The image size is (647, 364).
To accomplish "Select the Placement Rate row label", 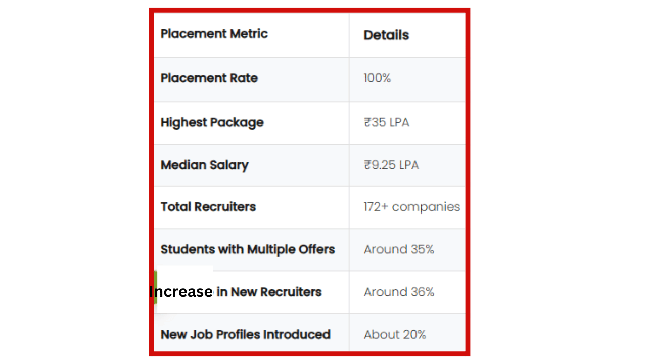I will [x=209, y=78].
